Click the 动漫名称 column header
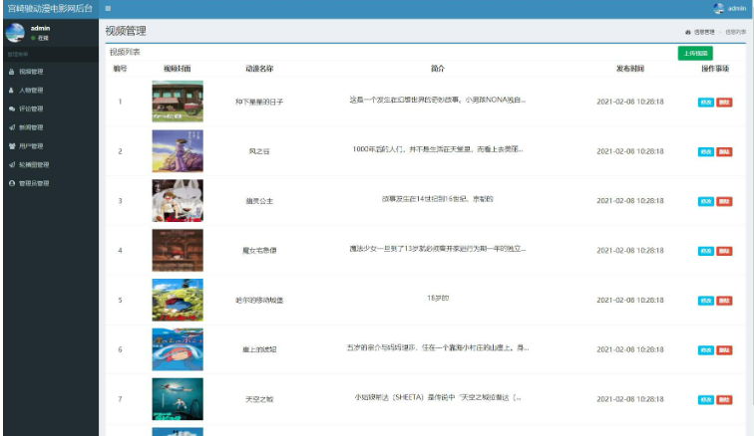The width and height of the screenshot is (754, 436). click(259, 69)
